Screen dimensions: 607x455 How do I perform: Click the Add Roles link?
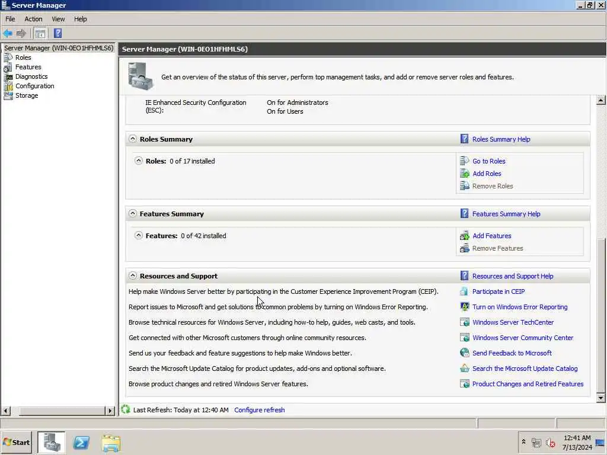(487, 174)
